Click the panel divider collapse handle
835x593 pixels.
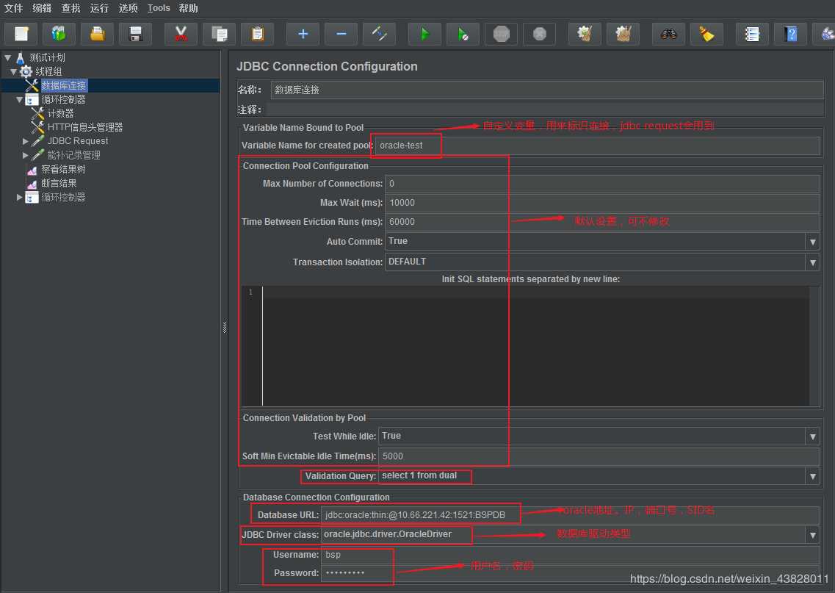point(225,328)
